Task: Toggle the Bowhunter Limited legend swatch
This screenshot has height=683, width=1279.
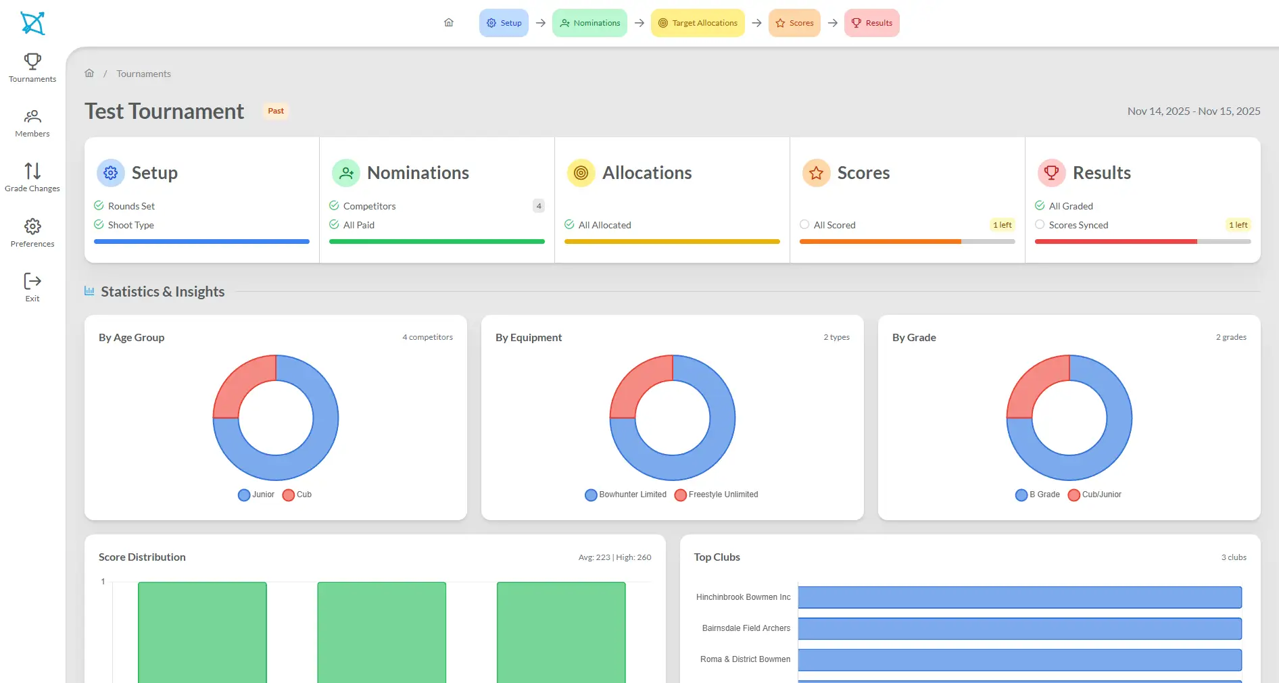Action: 591,495
